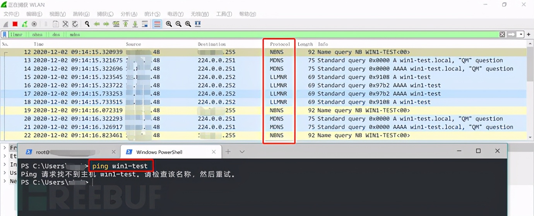Open new terminal tab with plus
This screenshot has height=216, width=534.
(x=228, y=152)
